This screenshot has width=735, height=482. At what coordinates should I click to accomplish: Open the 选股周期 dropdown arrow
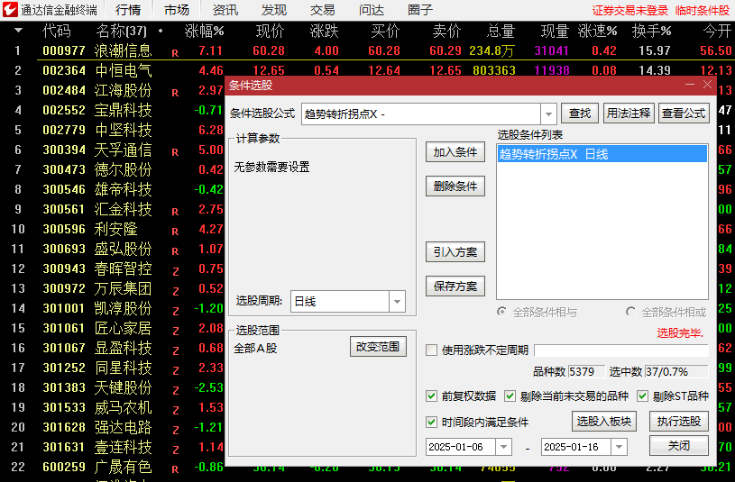pyautogui.click(x=397, y=302)
